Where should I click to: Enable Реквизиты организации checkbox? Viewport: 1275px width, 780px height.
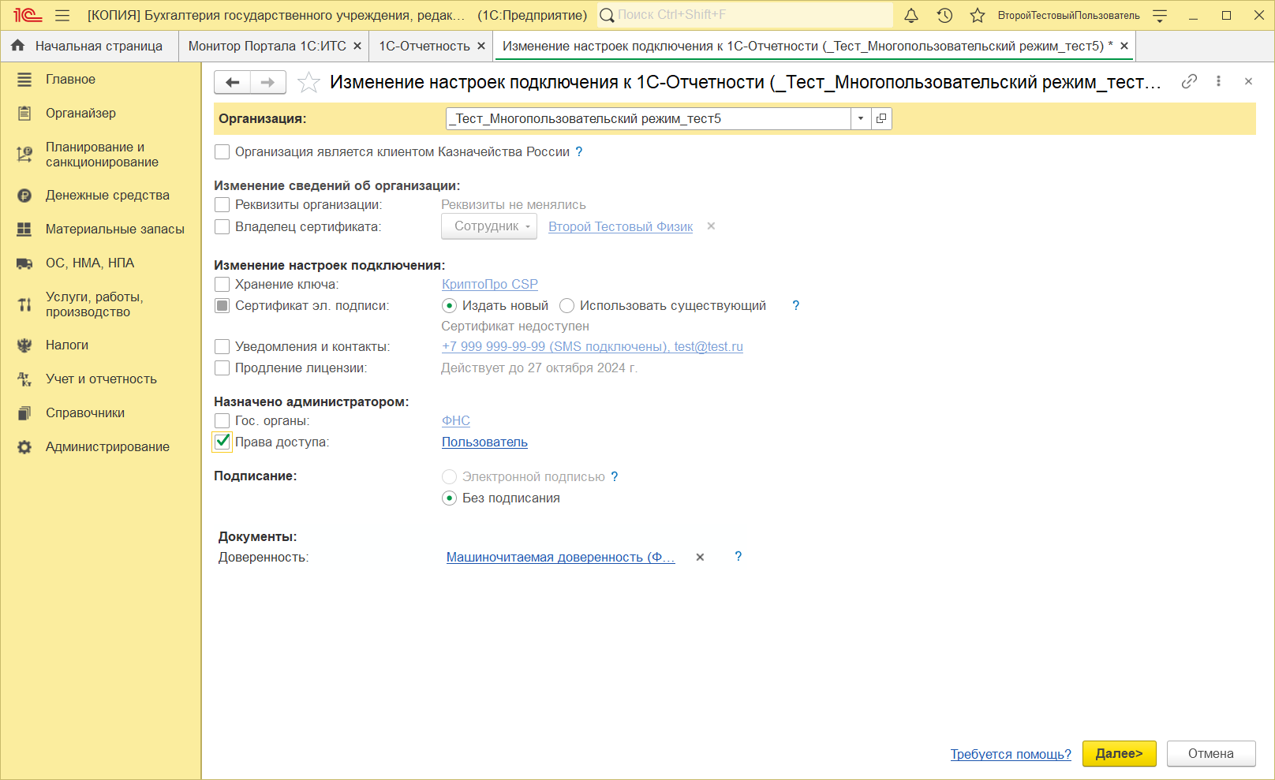click(222, 204)
